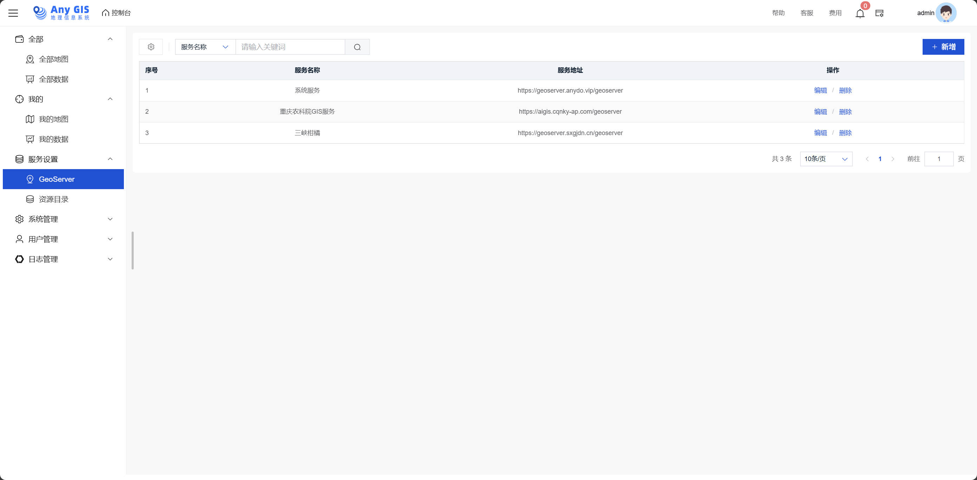Image resolution: width=977 pixels, height=480 pixels.
Task: Open the 服务名称 search field dropdown
Action: point(205,47)
